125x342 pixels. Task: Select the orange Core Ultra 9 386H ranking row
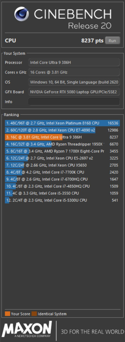point(62,137)
